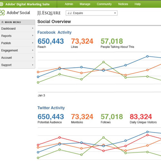161x161 pixels.
Task: Click the Twitter Activity heading
Action: pyautogui.click(x=51, y=108)
